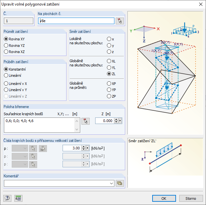Choose global XL load direction
The image size is (206, 205).
tap(111, 61)
